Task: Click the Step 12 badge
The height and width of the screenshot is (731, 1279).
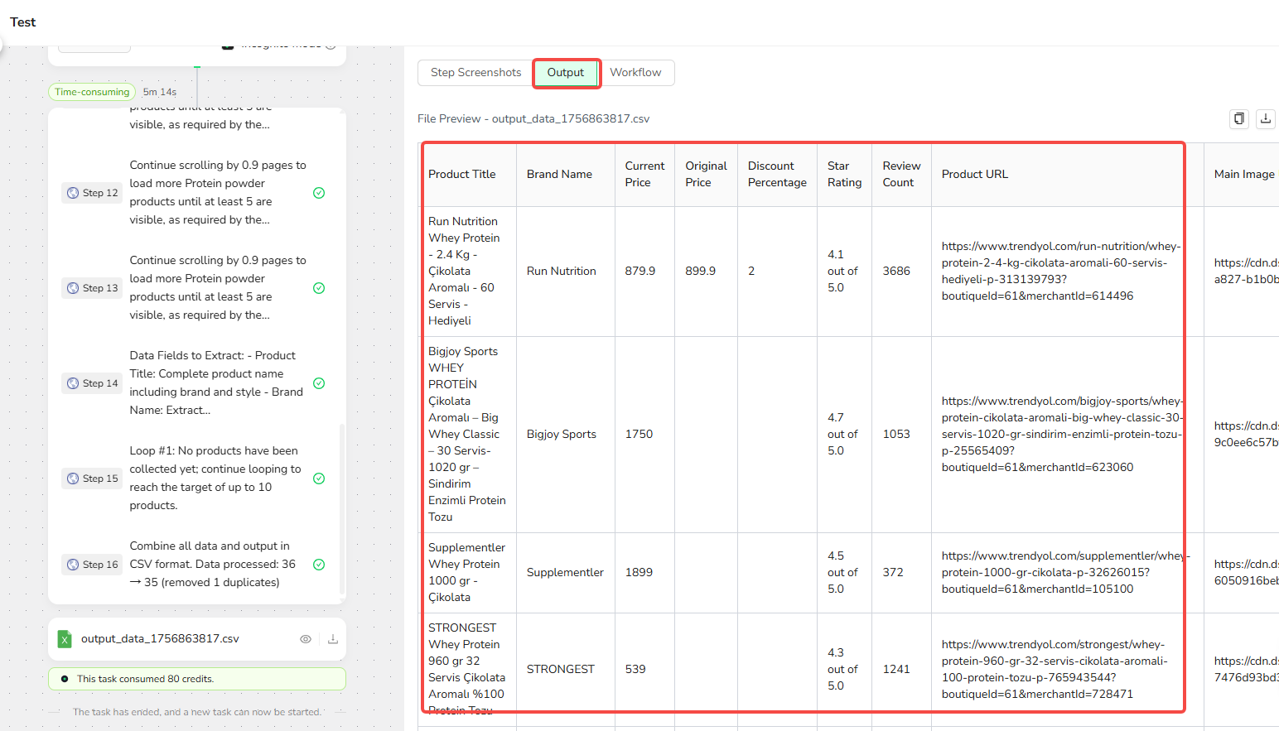Action: click(x=92, y=193)
